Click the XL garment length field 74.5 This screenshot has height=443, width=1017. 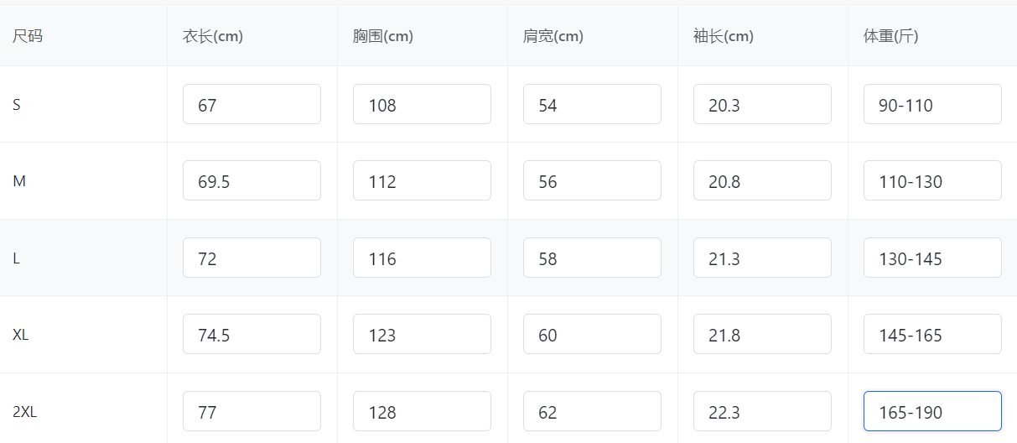pos(252,335)
